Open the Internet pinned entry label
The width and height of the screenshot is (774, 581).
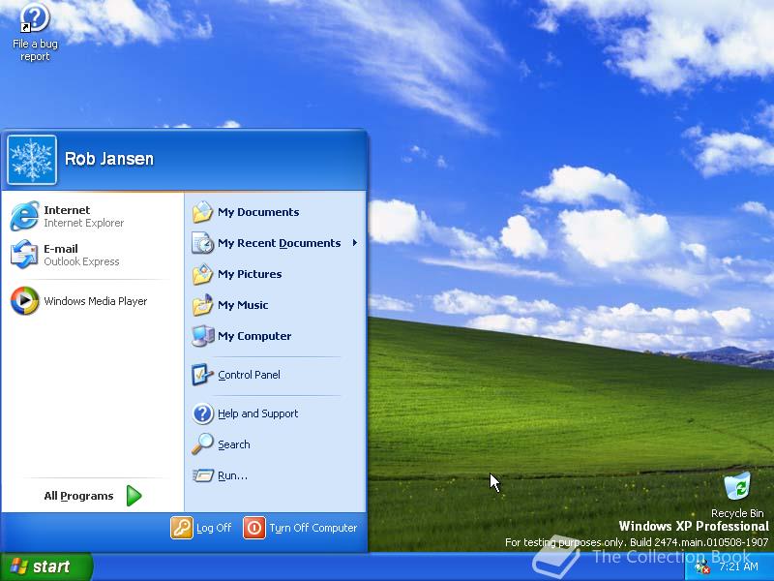[x=67, y=210]
